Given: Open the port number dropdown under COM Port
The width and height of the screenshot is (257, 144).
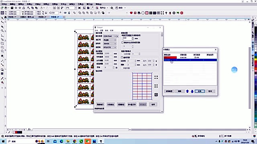Looking at the screenshot, I should point(110,40).
